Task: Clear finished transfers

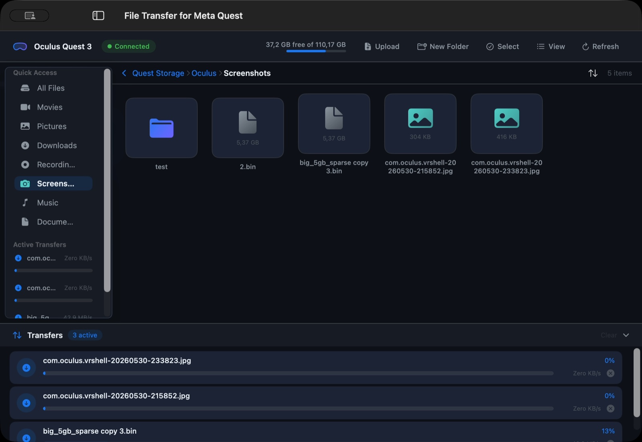Action: tap(609, 335)
